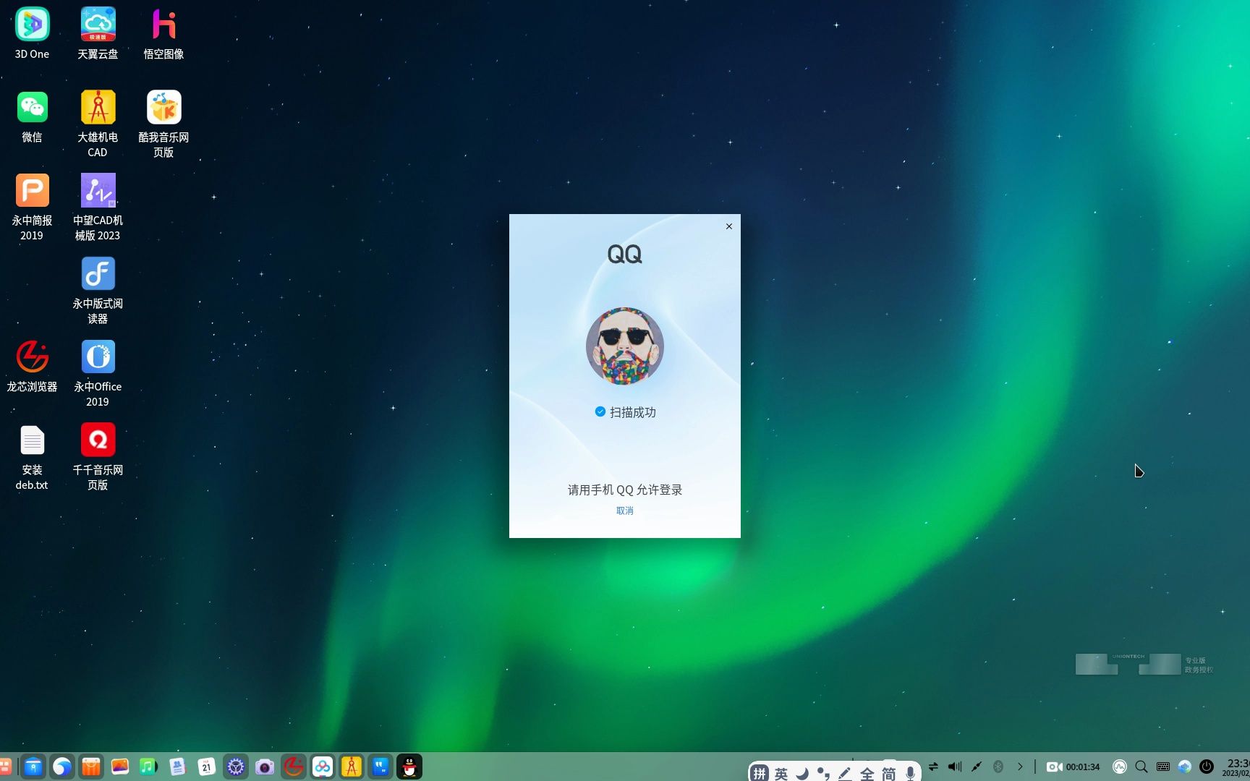Toggle 拼 pinyin mode in input bar

[x=760, y=774]
